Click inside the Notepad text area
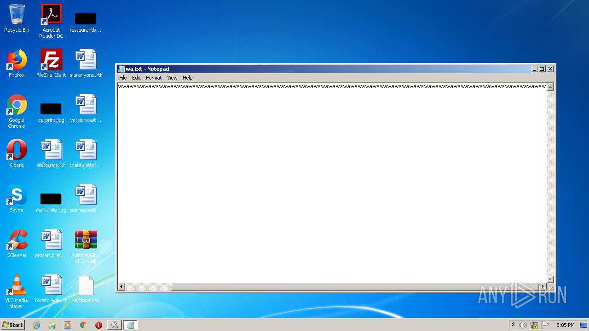 pyautogui.click(x=331, y=183)
